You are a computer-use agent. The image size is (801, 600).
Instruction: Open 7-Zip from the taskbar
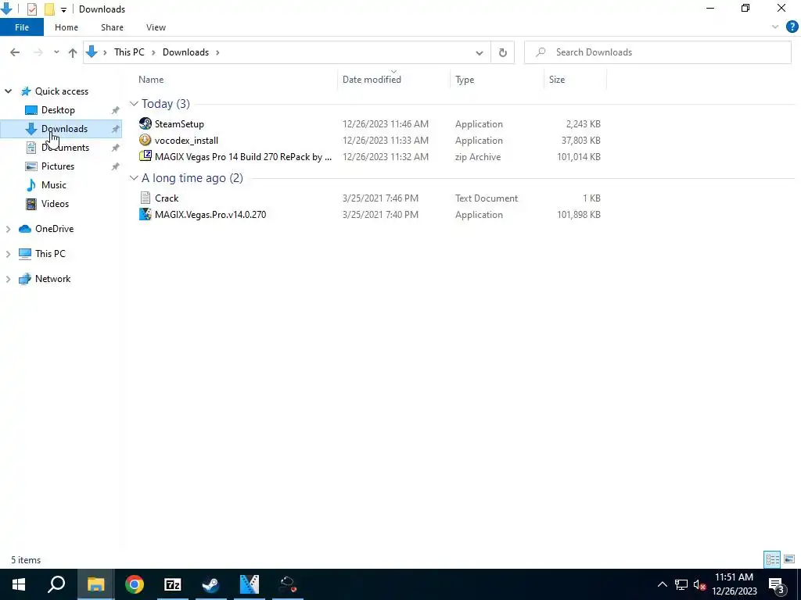(x=173, y=584)
